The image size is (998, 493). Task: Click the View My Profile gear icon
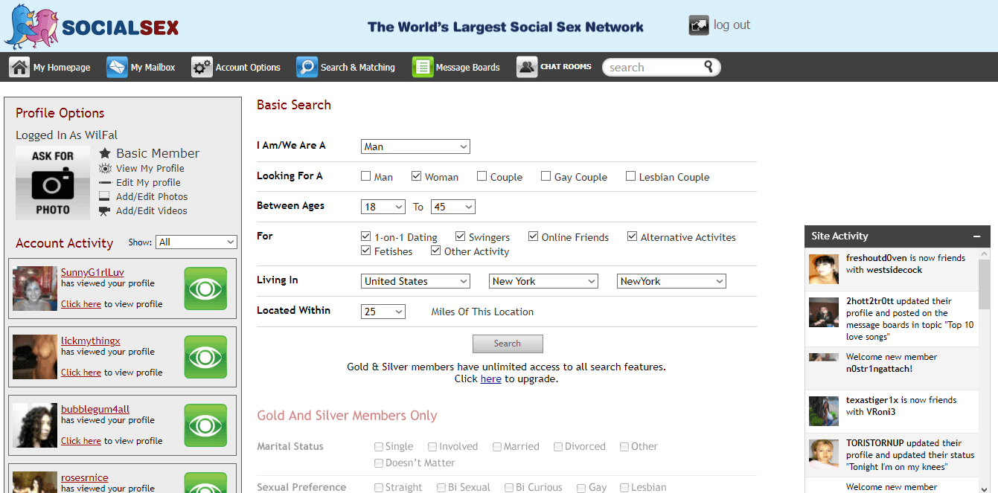click(105, 168)
